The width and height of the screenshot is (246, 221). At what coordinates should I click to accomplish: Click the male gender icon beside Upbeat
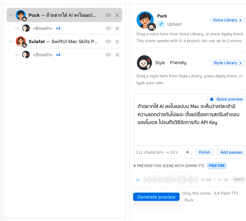click(161, 24)
